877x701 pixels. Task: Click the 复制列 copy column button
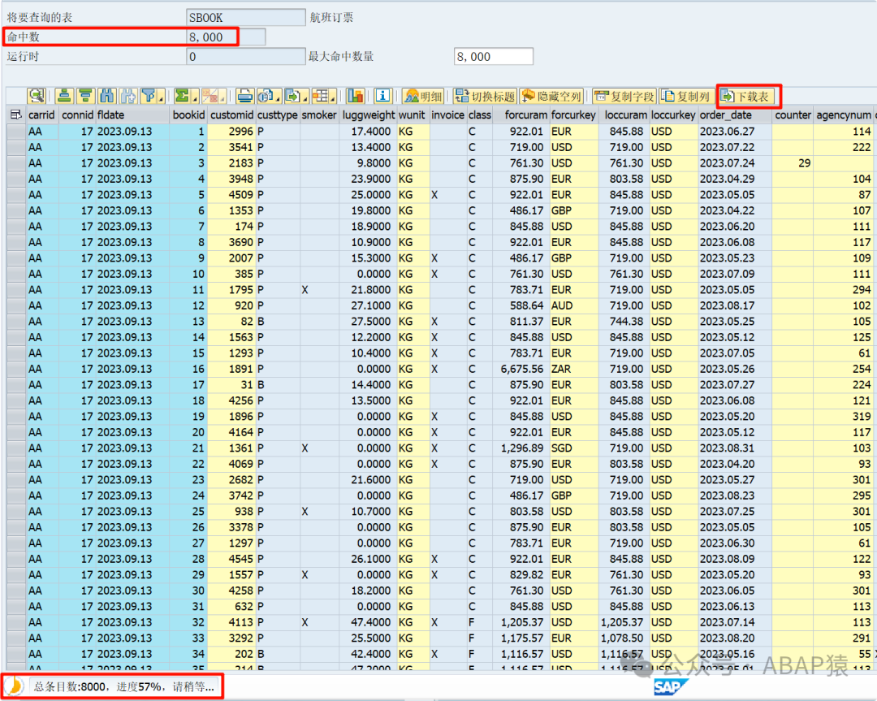pyautogui.click(x=685, y=96)
